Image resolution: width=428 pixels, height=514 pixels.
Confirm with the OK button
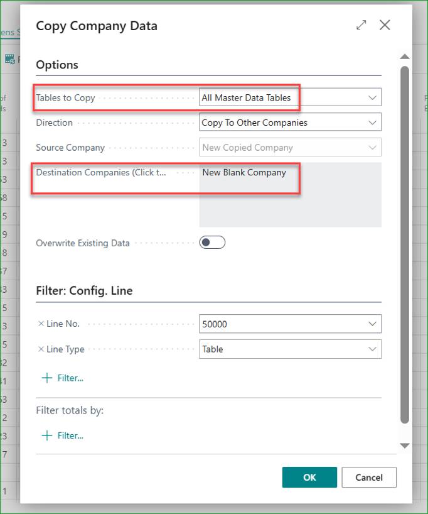[309, 478]
